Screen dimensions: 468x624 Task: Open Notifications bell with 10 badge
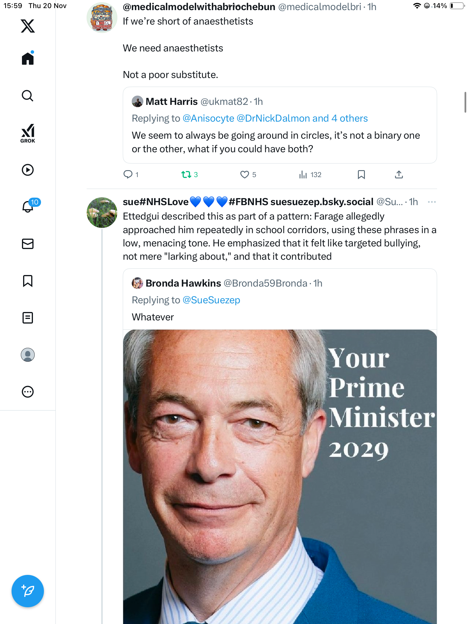pos(28,206)
